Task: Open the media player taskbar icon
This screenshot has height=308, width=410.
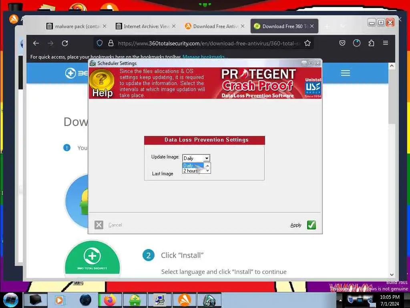Action: (59, 300)
